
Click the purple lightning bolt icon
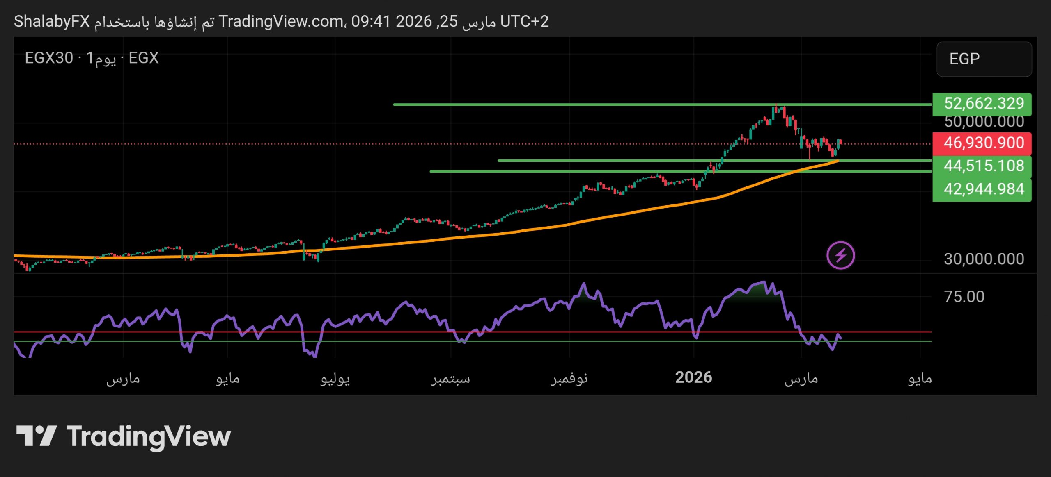tap(840, 255)
